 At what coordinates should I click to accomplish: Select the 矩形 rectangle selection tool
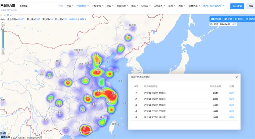[x=238, y=19]
